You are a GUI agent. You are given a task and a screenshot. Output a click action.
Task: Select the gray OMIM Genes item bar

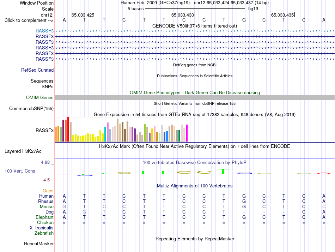point(195,97)
